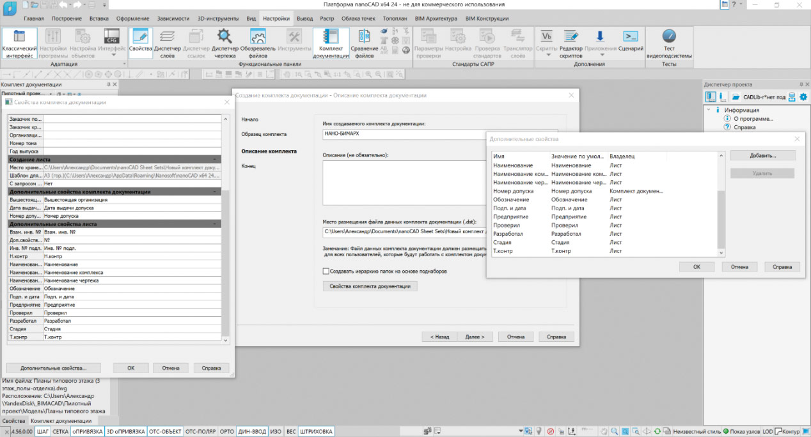Toggle оПРИВЯЗКА object snap in status bar
811x437 pixels.
tap(88, 432)
